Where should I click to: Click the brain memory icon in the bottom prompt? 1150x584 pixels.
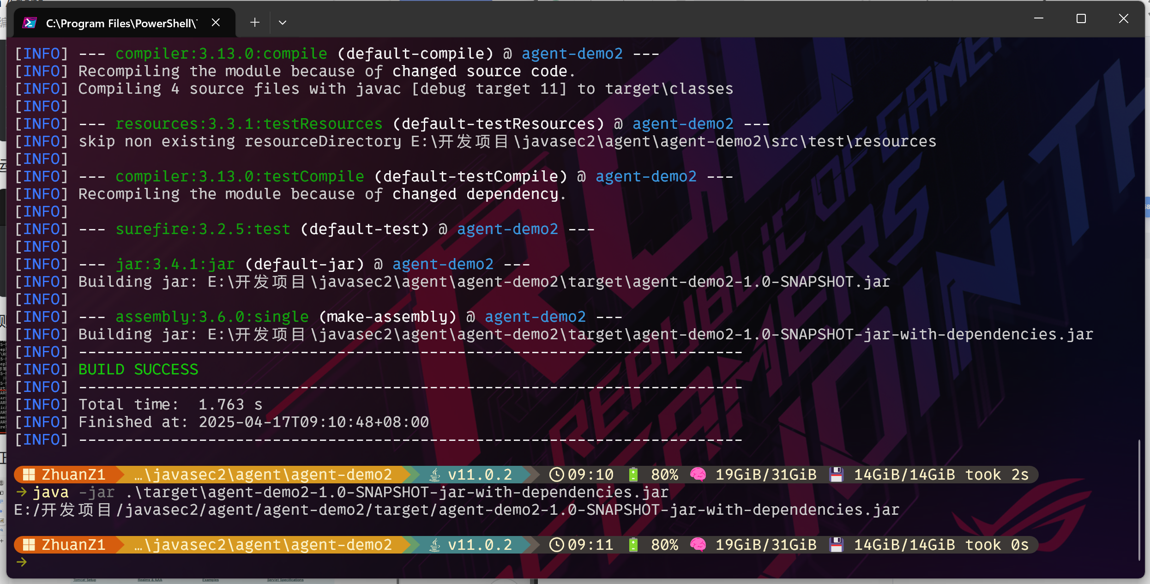[x=698, y=545]
